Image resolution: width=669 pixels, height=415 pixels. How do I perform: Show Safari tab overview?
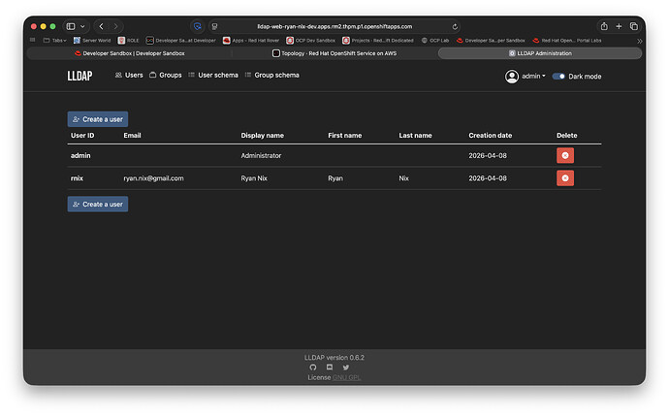[x=634, y=26]
